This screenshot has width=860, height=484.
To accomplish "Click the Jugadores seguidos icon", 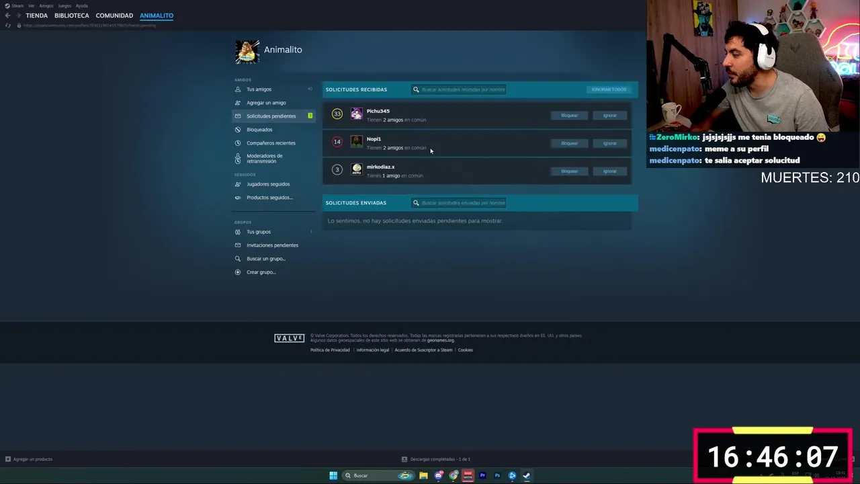I will pos(238,184).
